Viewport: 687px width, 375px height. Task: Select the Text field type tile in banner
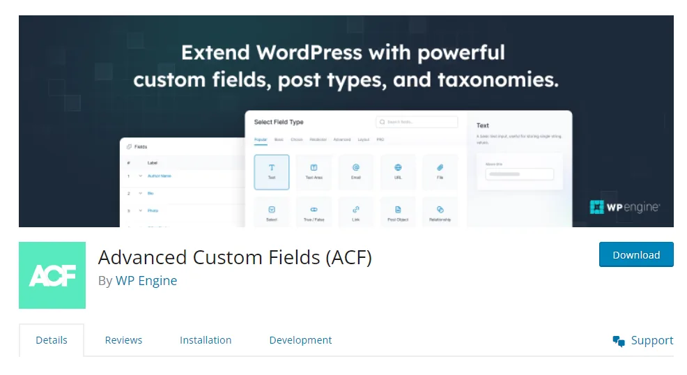(x=272, y=171)
